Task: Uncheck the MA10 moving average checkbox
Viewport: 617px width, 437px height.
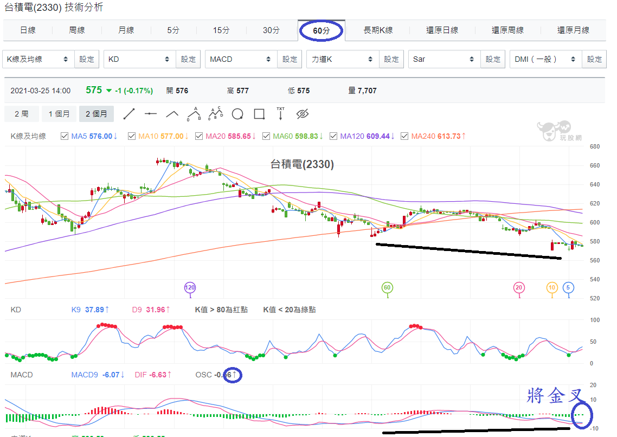Action: [132, 136]
